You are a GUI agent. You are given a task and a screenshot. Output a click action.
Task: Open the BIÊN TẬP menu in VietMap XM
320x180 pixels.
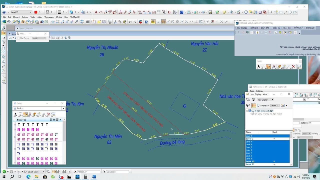265,28
